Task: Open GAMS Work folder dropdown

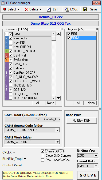Action: (57, 142)
